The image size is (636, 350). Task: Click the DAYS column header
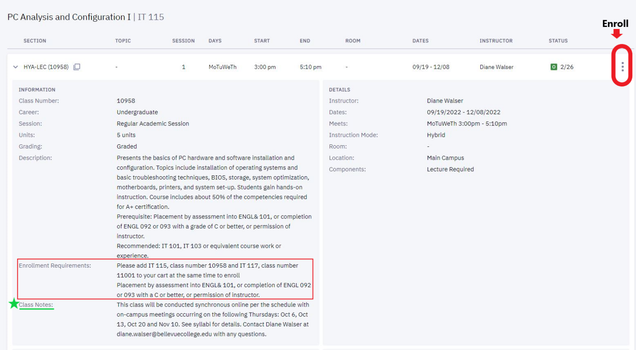[x=215, y=41]
